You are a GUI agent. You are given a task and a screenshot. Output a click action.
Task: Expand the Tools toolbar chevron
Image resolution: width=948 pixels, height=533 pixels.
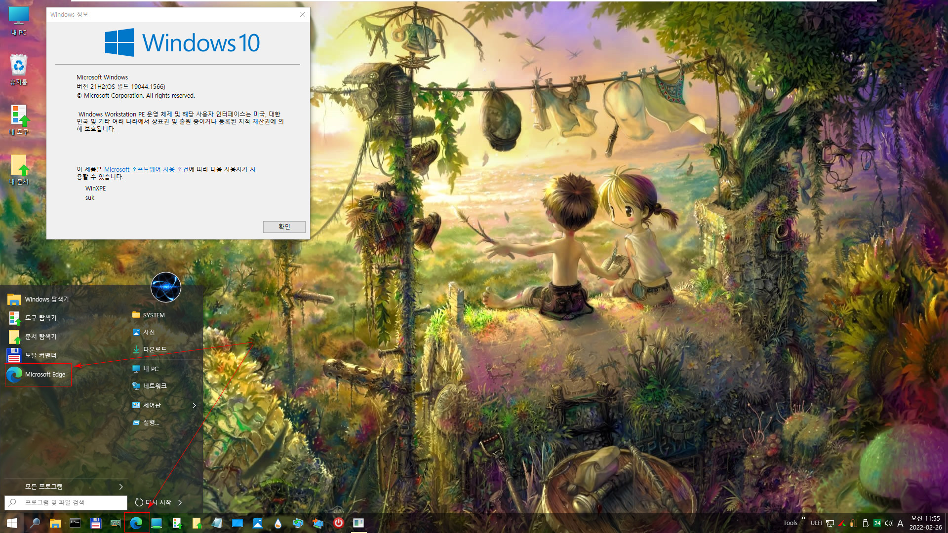tap(803, 518)
